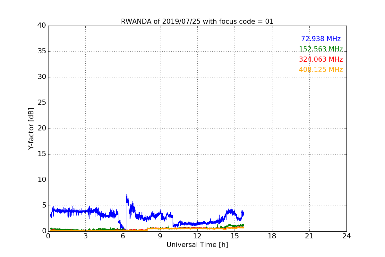
Task: Click the x-axis tick label '3'
Action: tap(85, 236)
